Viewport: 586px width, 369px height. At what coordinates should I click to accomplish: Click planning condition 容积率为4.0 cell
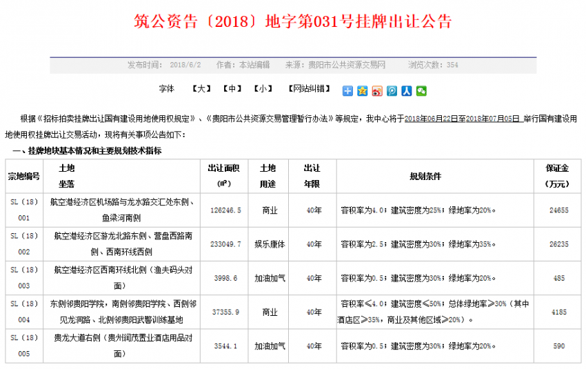[x=435, y=210]
